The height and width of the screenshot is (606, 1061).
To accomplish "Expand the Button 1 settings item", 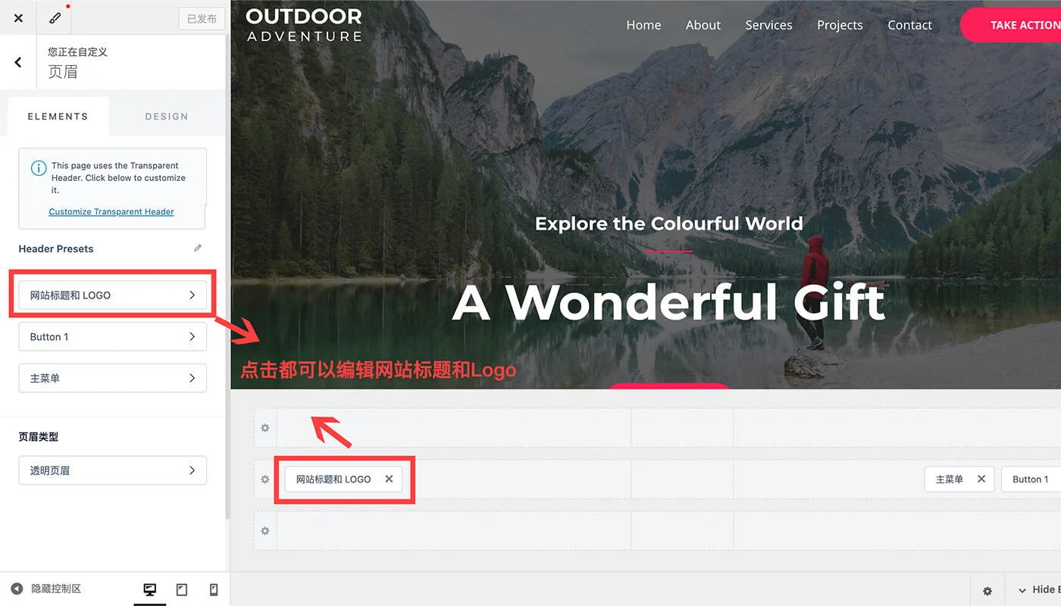I will (x=112, y=337).
